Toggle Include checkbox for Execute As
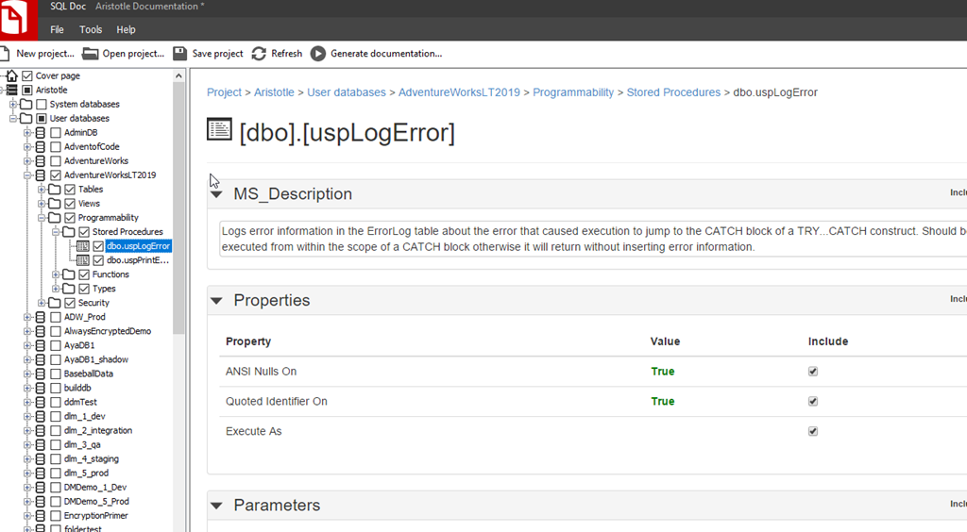Viewport: 967px width, 532px height. (813, 432)
